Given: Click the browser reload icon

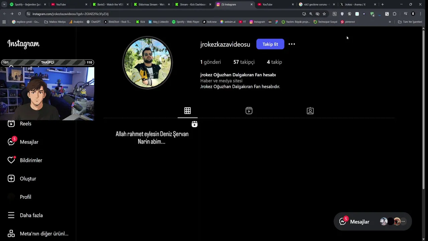Looking at the screenshot, I should tap(19, 14).
